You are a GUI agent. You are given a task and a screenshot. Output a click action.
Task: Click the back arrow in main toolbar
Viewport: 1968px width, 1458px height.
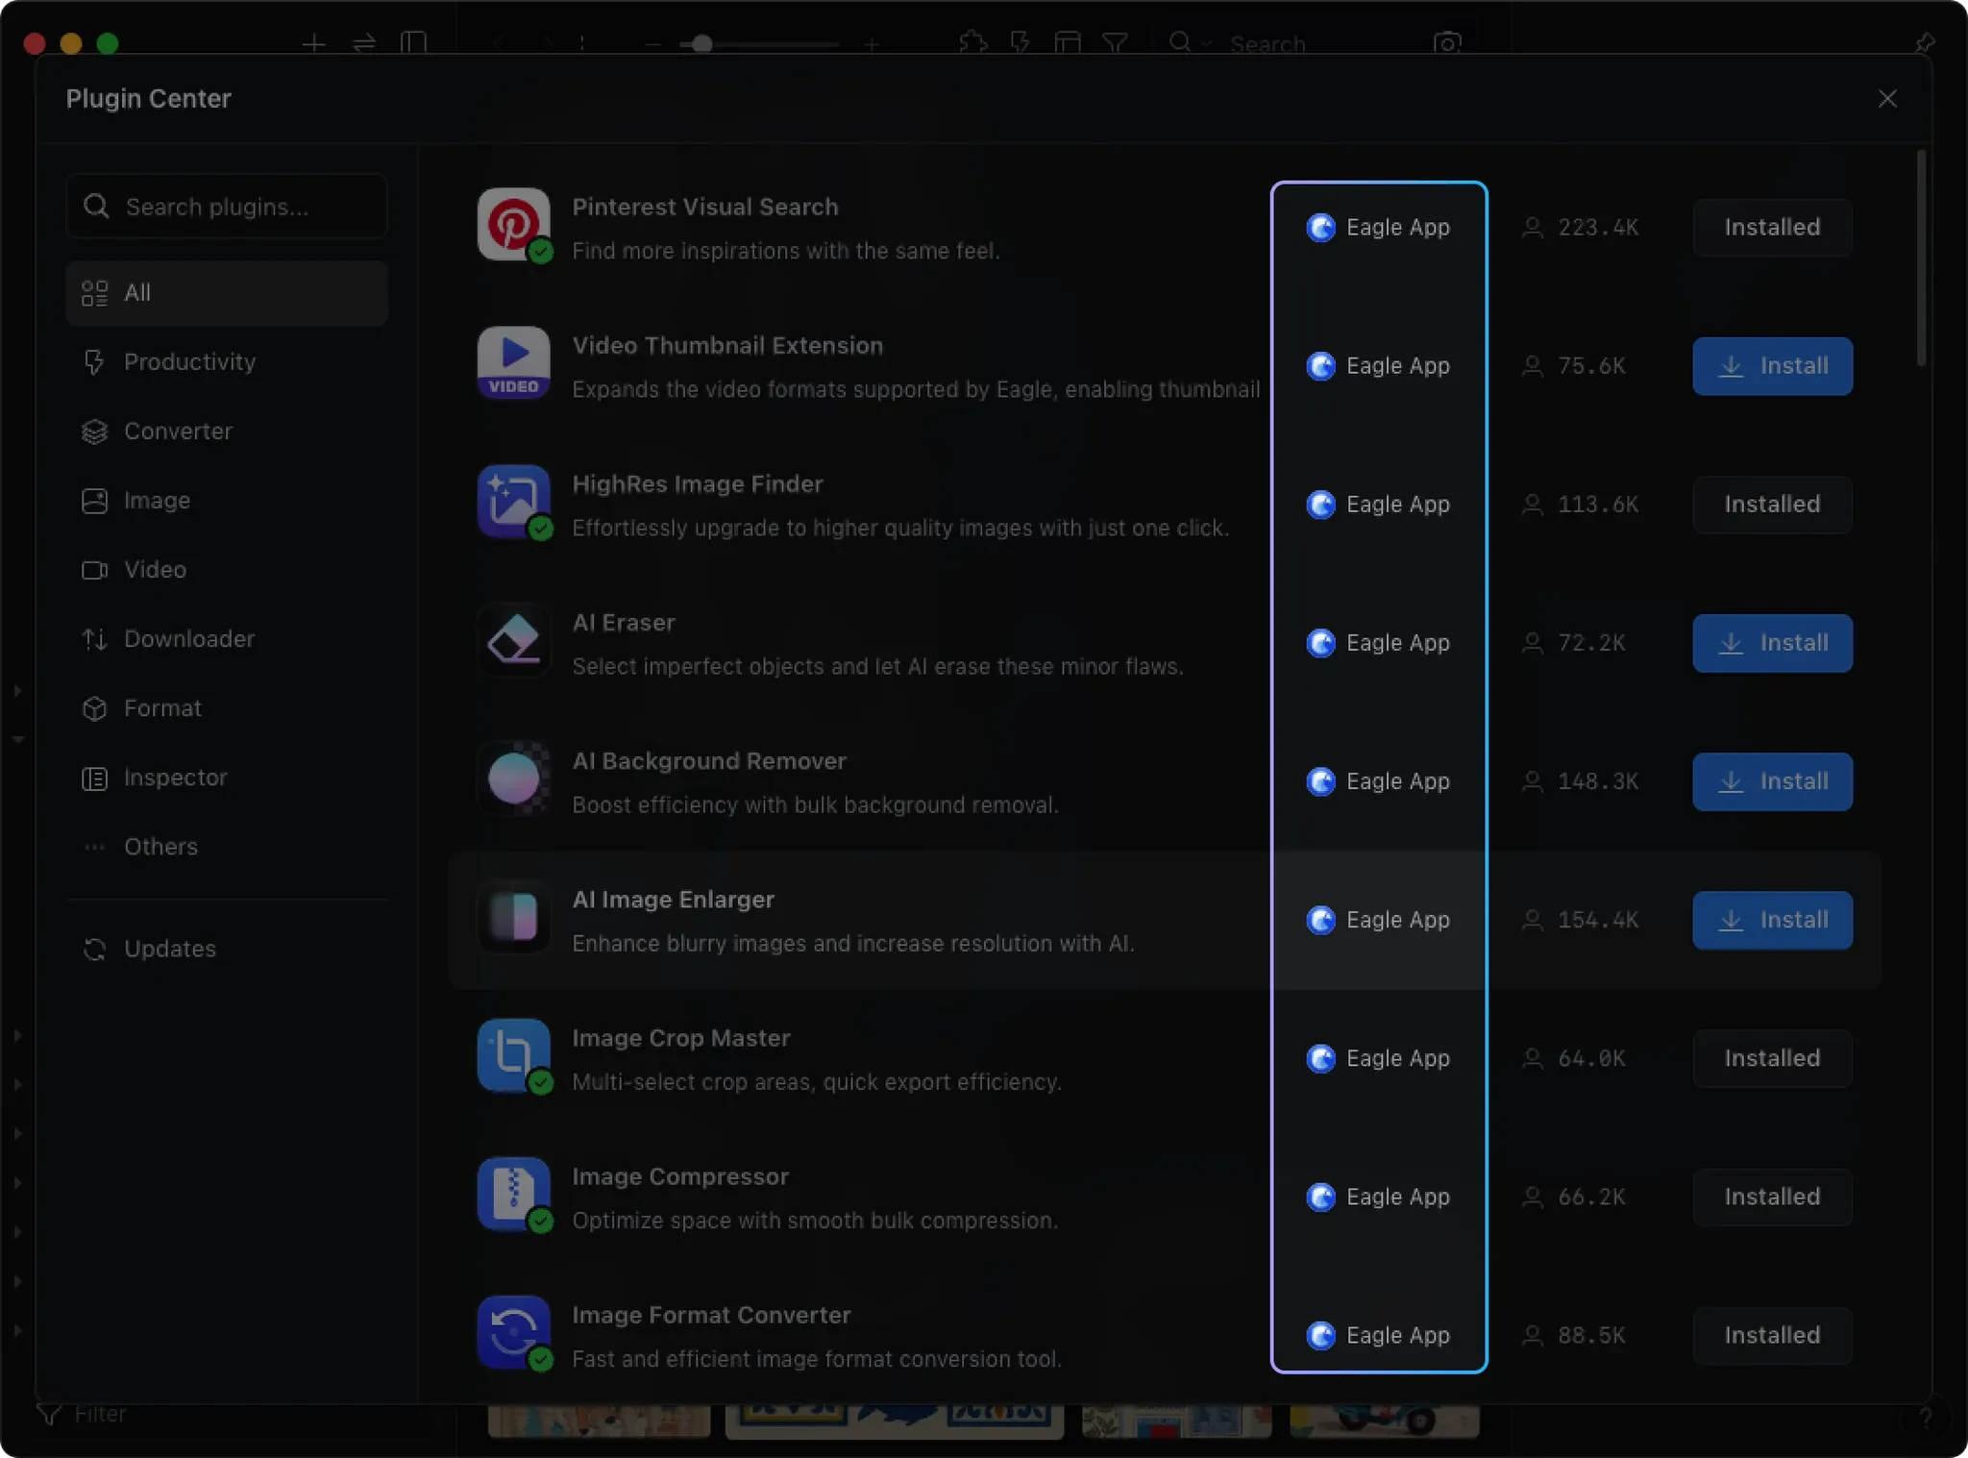coord(498,43)
